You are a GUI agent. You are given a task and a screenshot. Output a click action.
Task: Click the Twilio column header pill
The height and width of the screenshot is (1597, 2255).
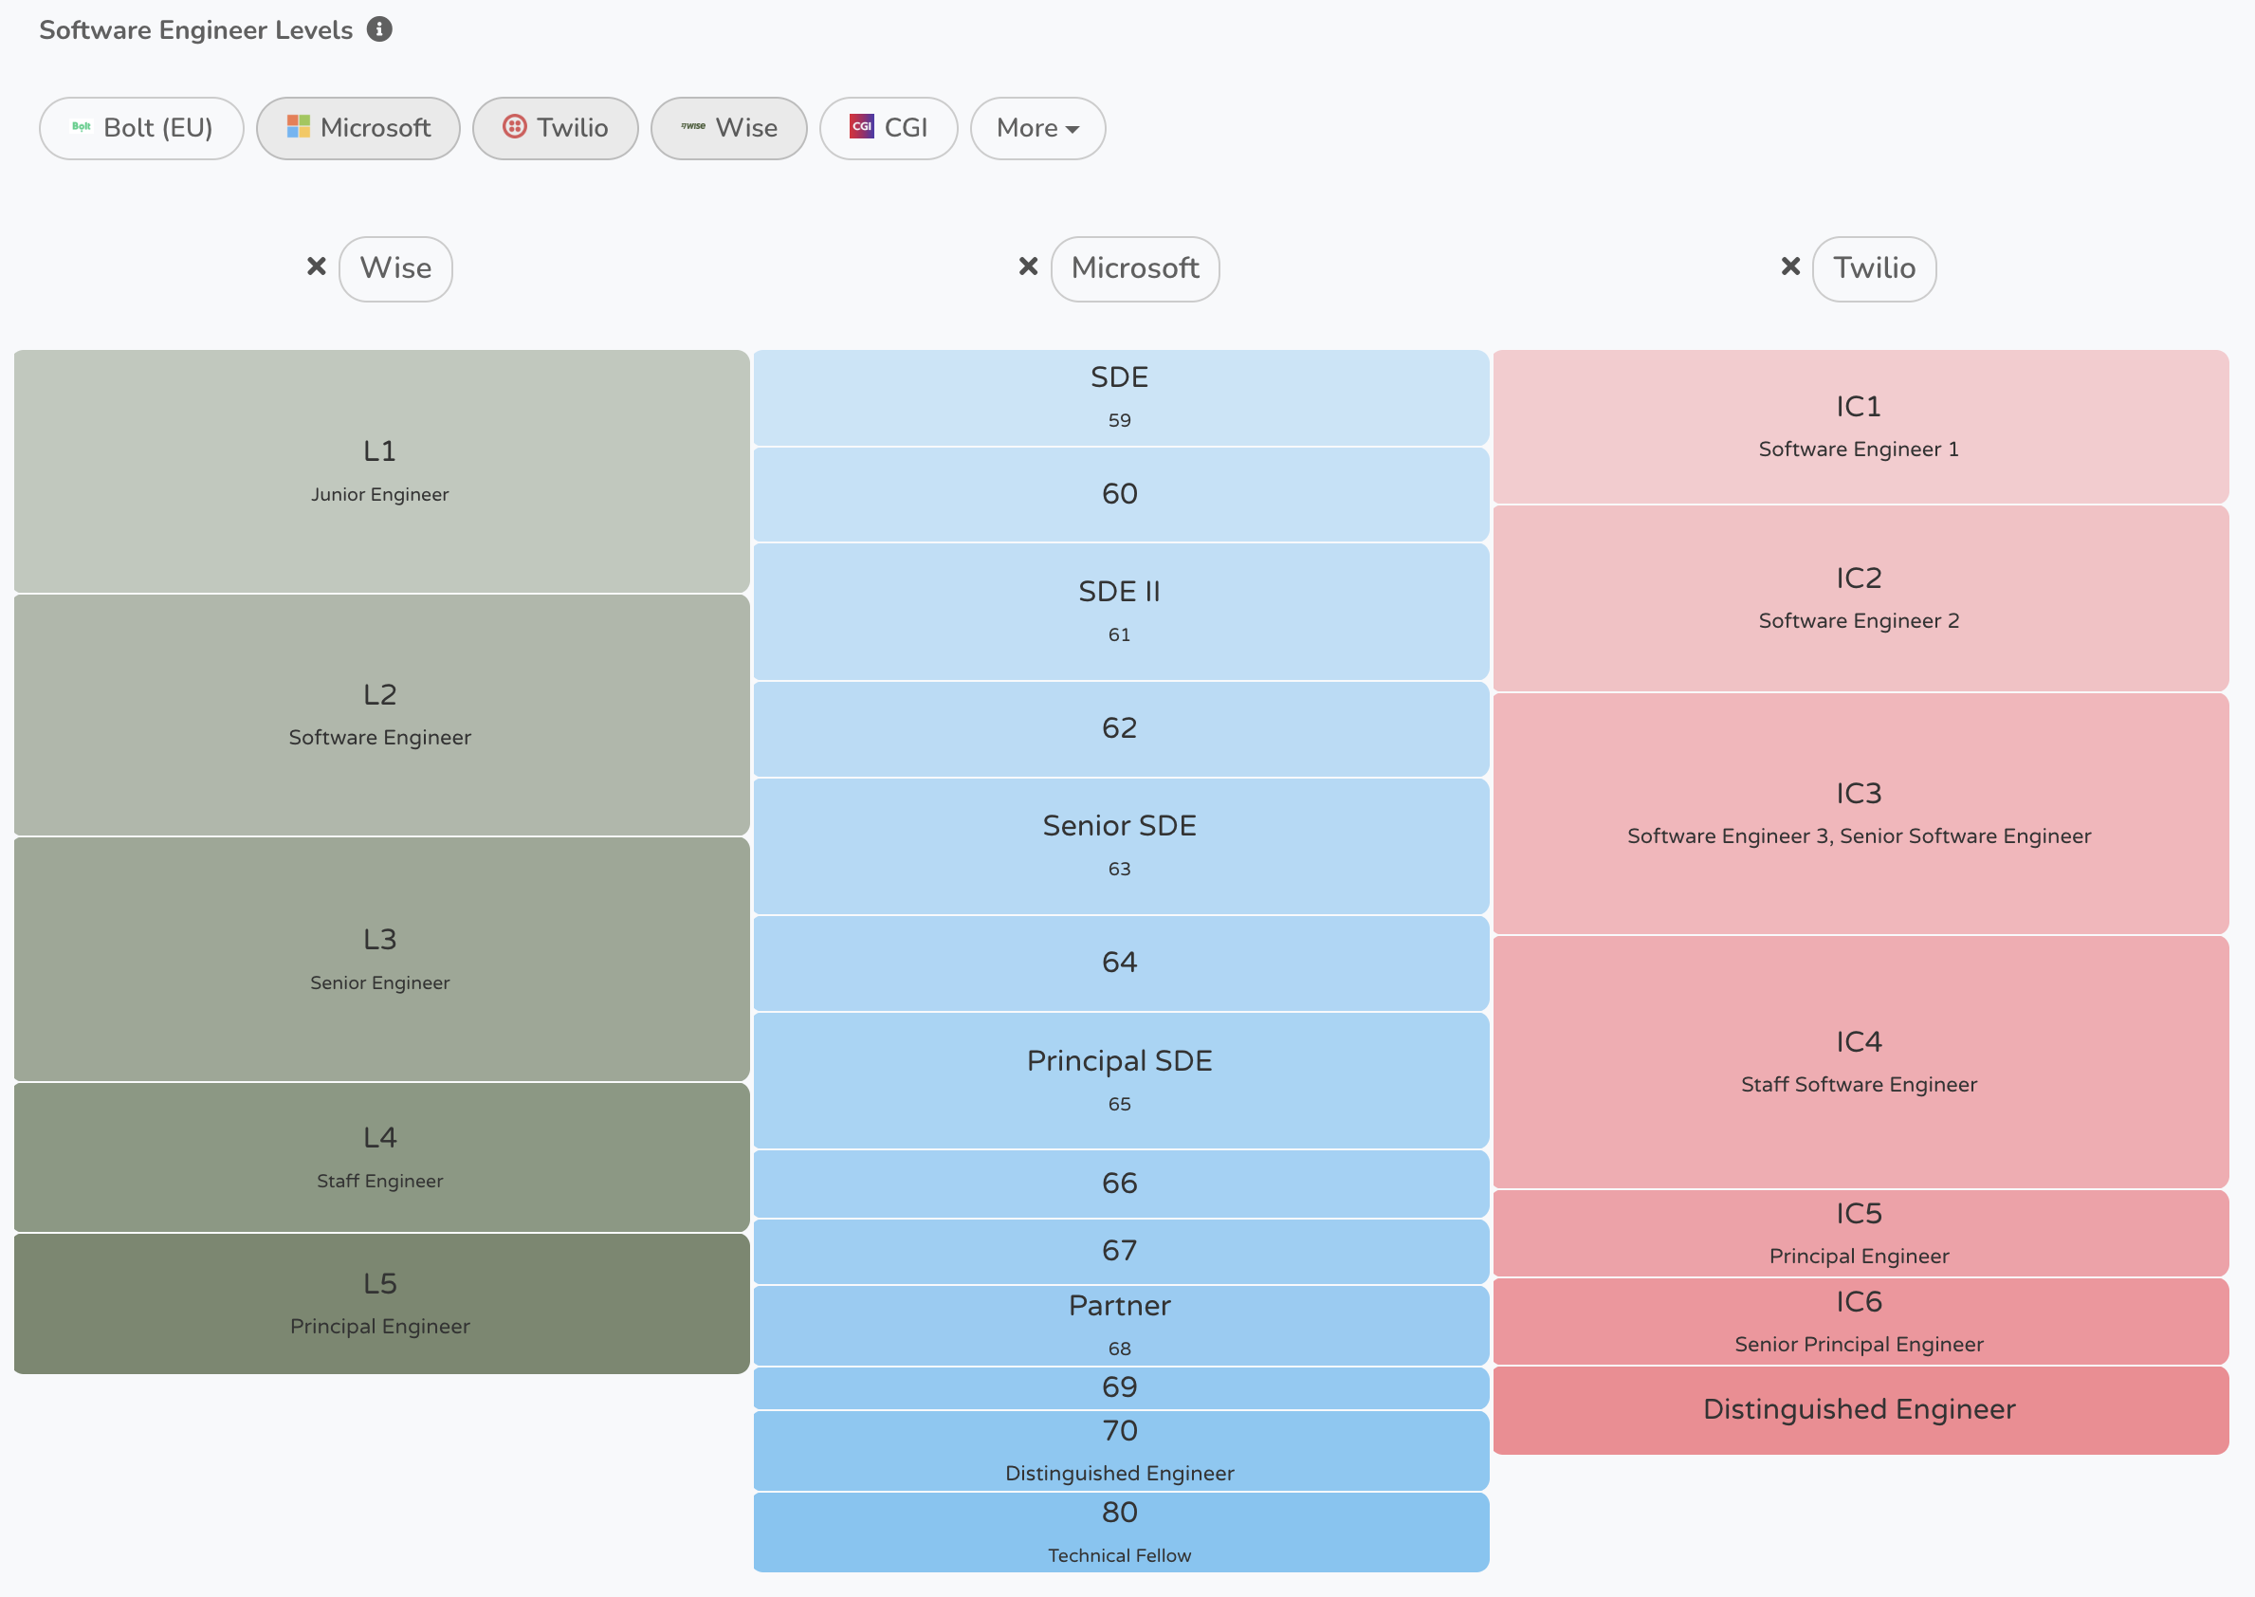(x=1875, y=268)
